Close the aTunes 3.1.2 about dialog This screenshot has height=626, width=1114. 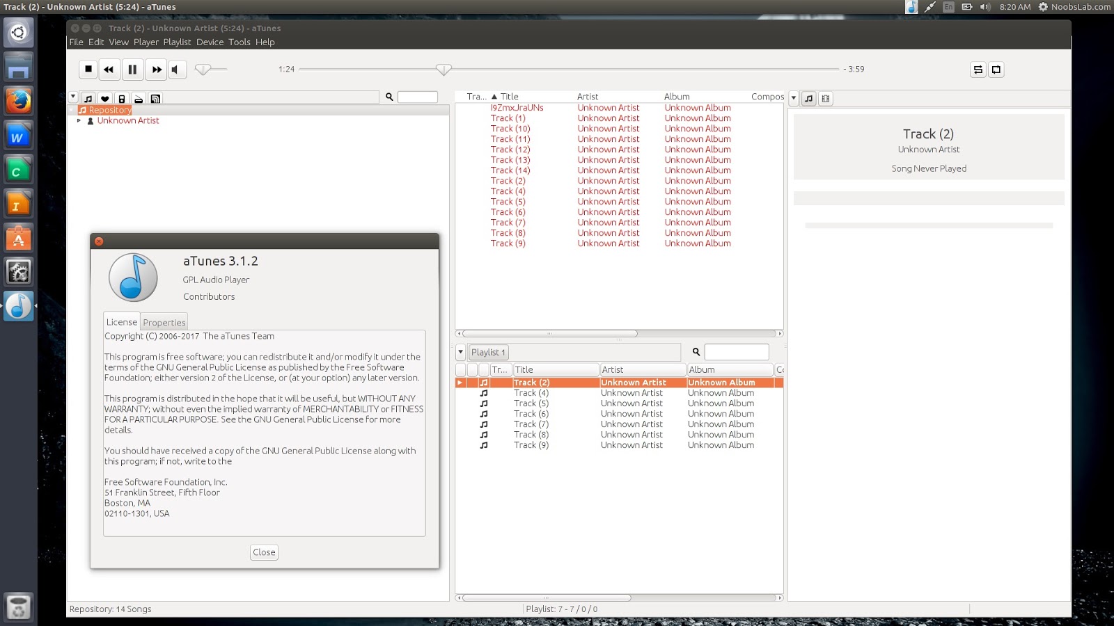click(x=264, y=552)
